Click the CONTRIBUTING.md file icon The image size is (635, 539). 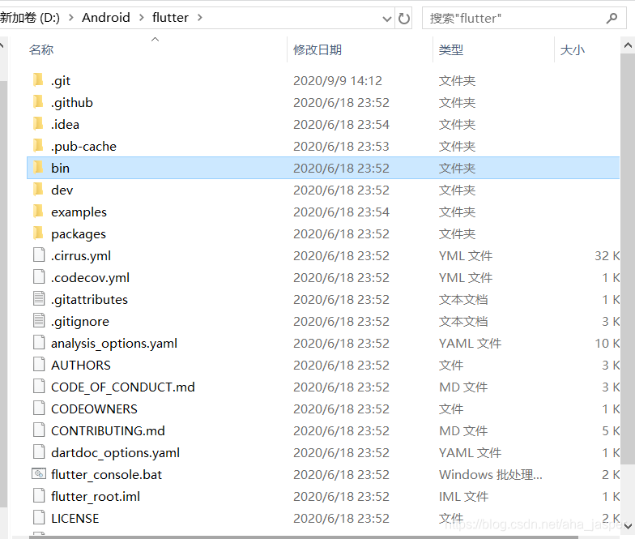pos(39,430)
